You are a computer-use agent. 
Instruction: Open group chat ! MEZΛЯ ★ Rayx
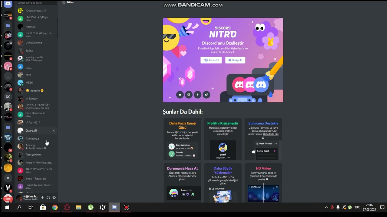point(36,18)
